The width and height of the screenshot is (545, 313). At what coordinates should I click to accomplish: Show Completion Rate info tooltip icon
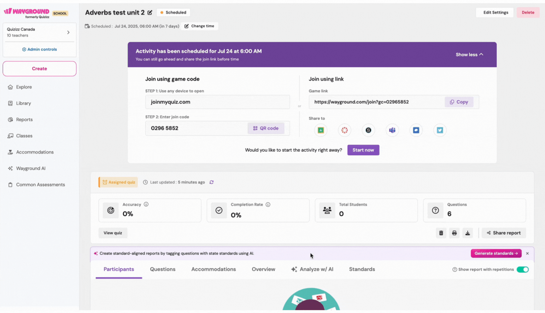pyautogui.click(x=268, y=205)
